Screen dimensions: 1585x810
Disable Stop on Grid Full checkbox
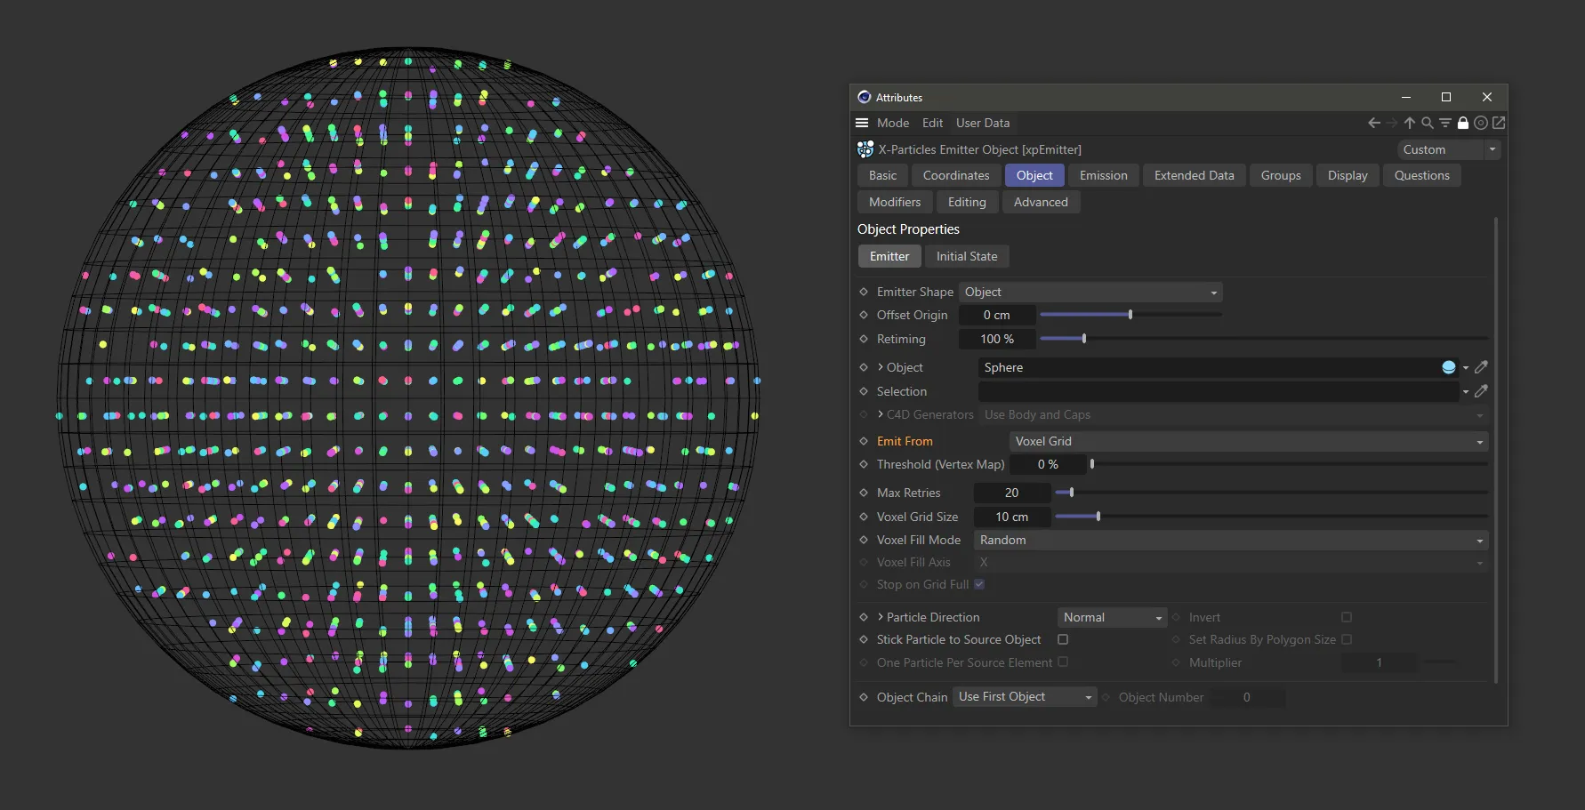(x=979, y=584)
